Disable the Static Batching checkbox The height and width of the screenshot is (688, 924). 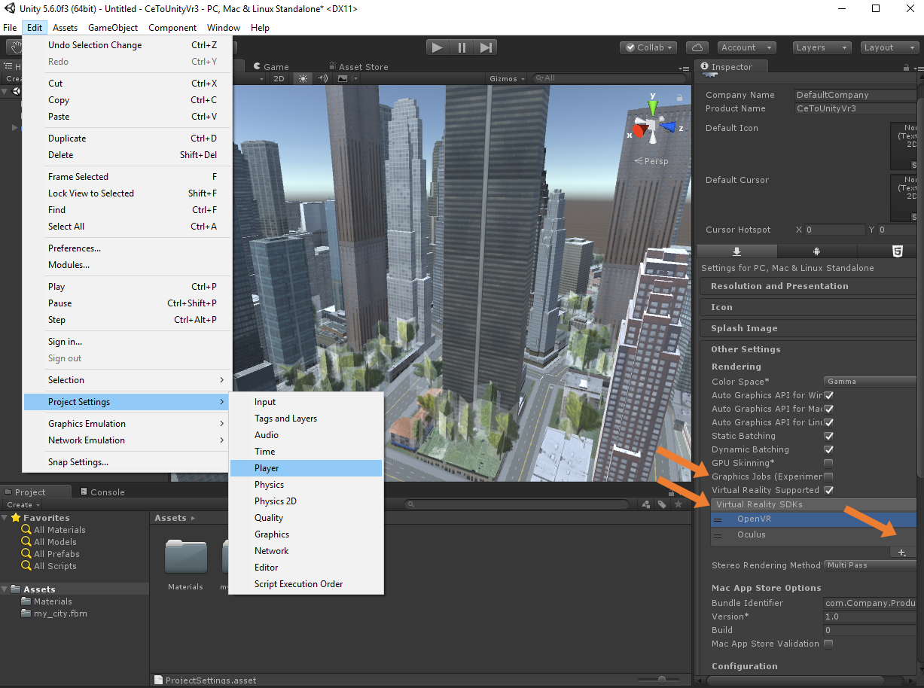click(828, 436)
